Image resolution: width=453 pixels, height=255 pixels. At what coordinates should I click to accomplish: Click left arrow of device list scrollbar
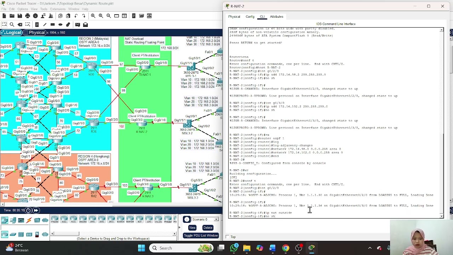52,233
